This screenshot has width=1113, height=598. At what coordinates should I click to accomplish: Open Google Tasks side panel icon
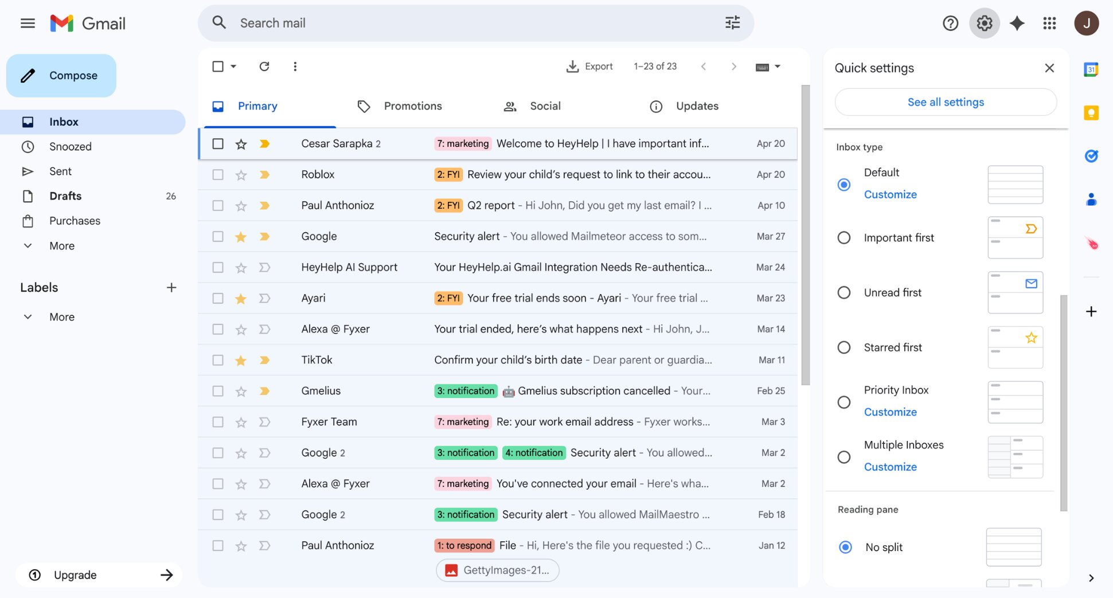coord(1091,156)
